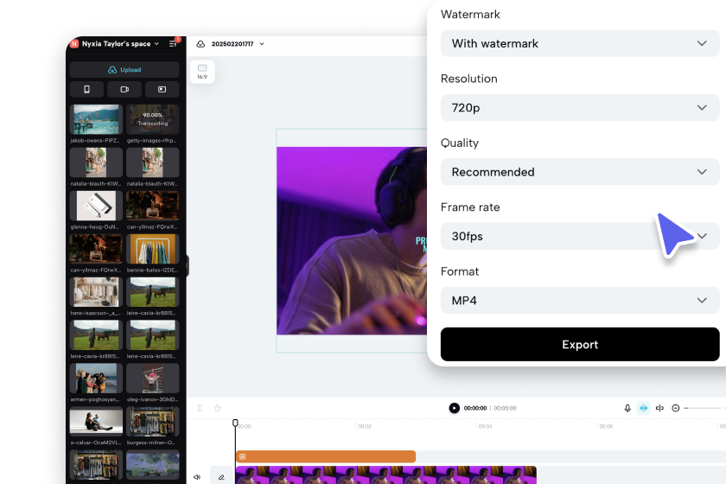This screenshot has width=726, height=484.
Task: Select the armen-poghosyan thumbnail
Action: (96, 379)
